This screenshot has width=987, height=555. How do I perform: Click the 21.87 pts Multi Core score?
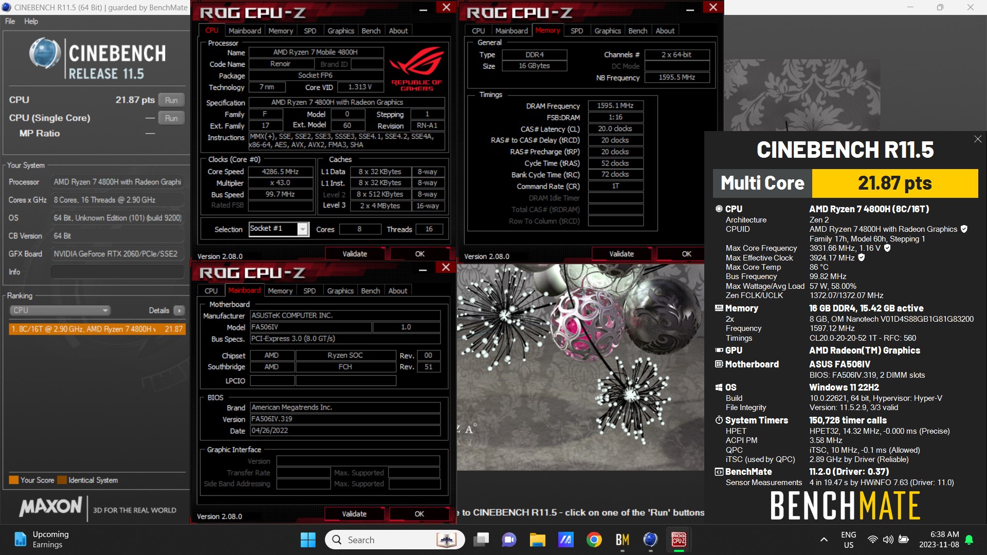(x=894, y=183)
